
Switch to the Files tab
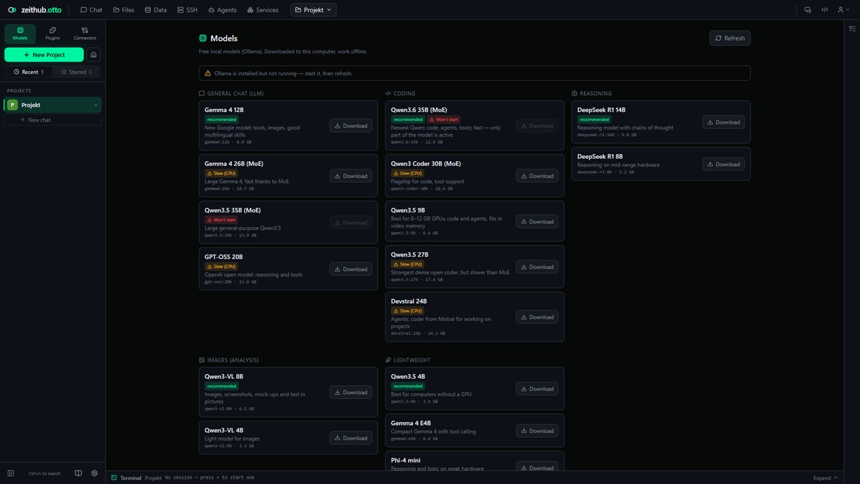124,10
